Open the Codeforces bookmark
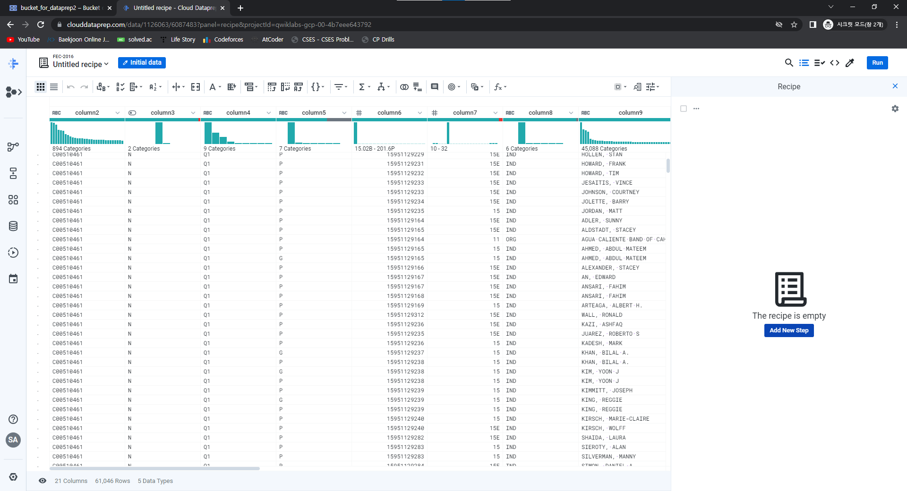Screen dimensions: 907x491 point(223,40)
